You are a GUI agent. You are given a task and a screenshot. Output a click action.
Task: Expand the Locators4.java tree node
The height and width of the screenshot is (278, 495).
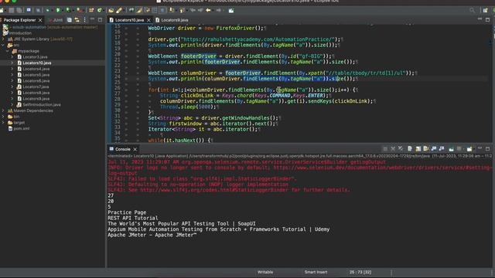point(12,69)
